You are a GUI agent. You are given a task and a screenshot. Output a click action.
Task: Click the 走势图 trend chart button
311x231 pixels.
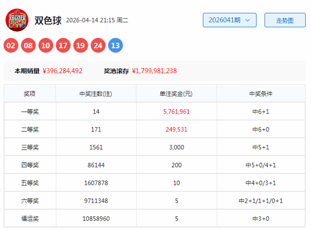tap(285, 20)
